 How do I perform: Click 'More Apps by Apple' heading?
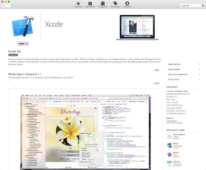tap(175, 130)
